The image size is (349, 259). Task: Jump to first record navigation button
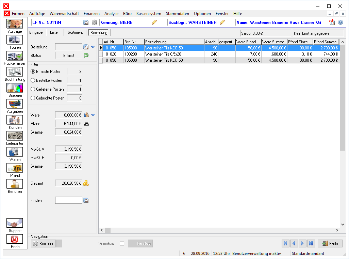point(285,244)
